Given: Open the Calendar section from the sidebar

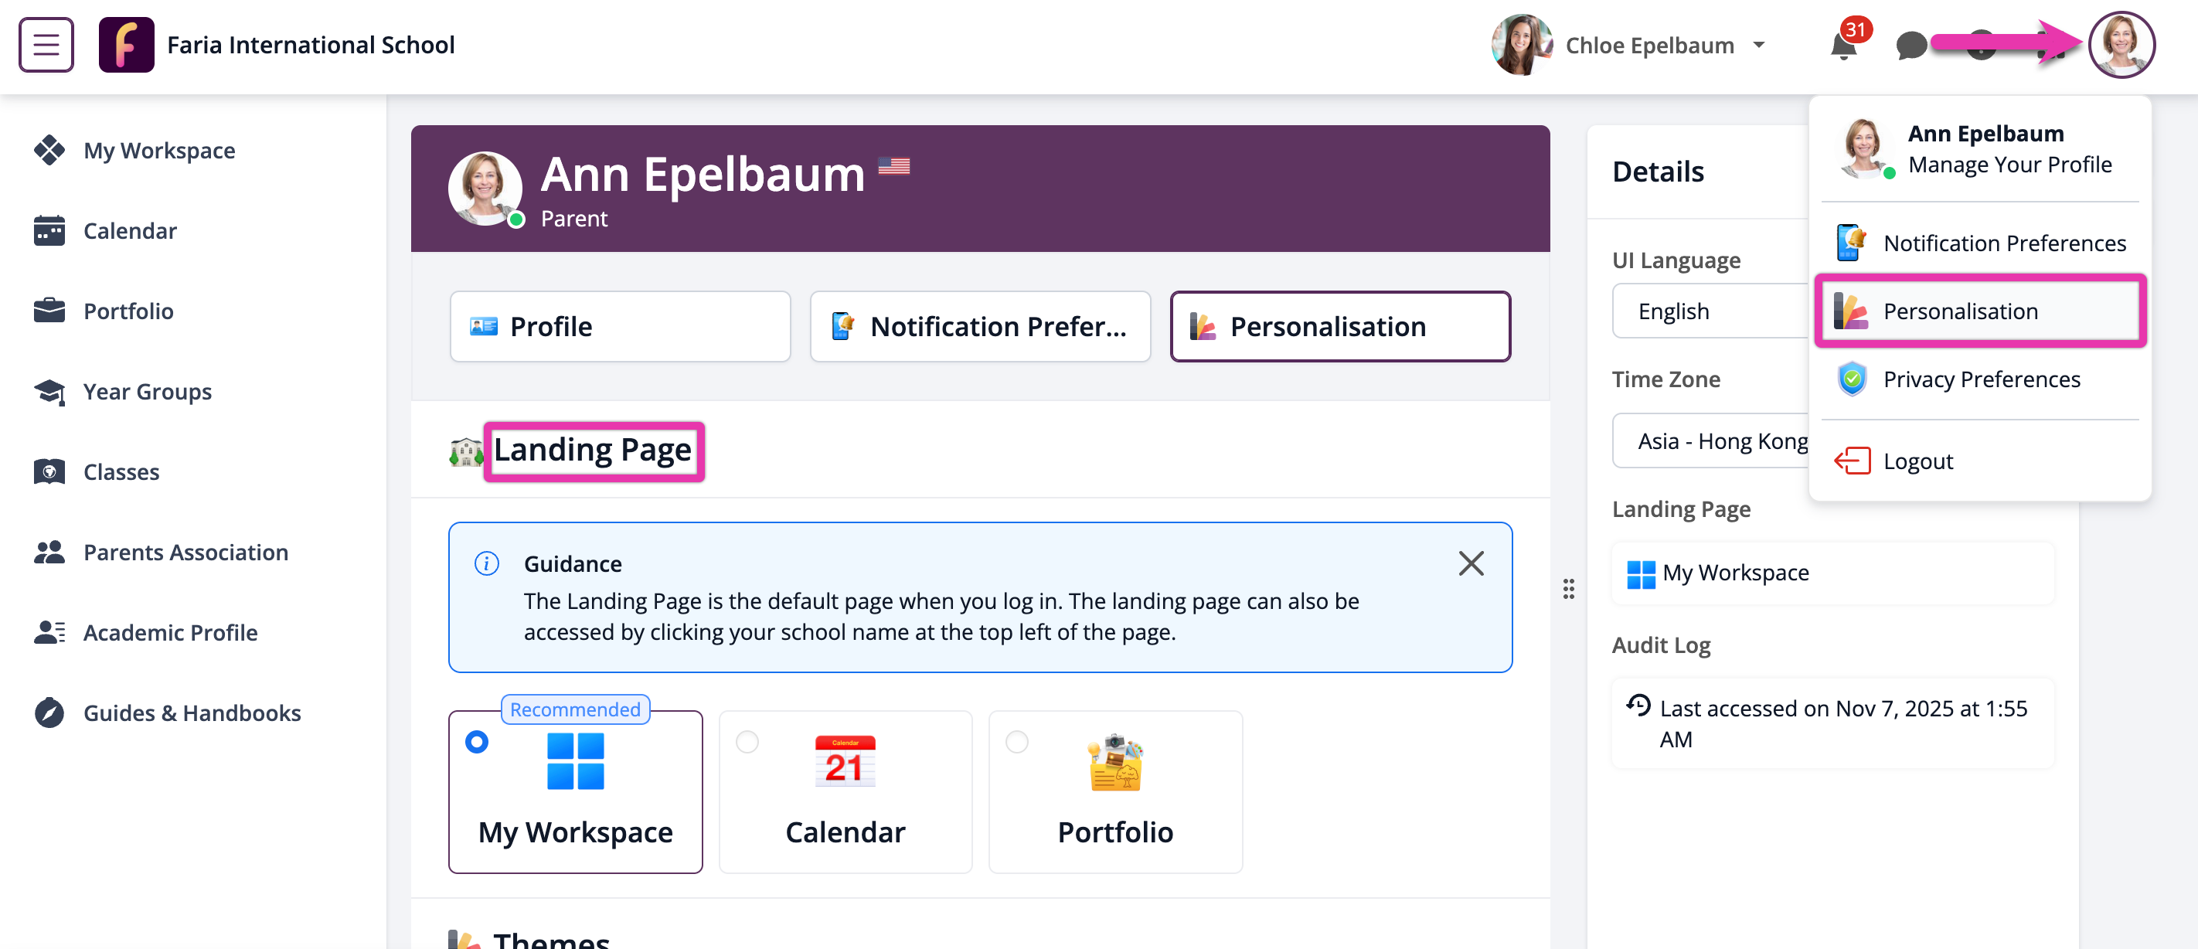Looking at the screenshot, I should pos(130,230).
